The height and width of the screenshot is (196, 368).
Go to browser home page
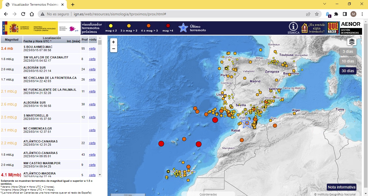click(32, 14)
